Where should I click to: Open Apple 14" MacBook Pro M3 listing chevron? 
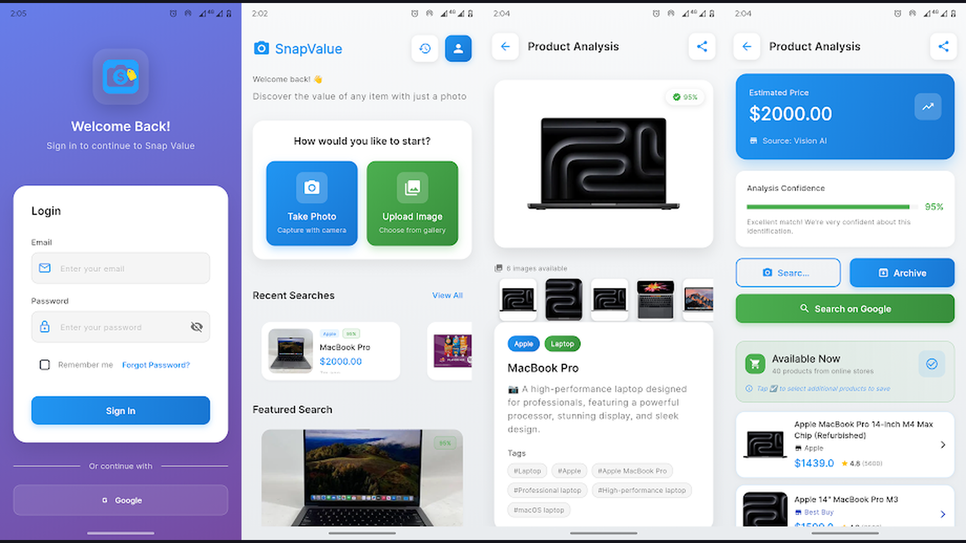[943, 514]
